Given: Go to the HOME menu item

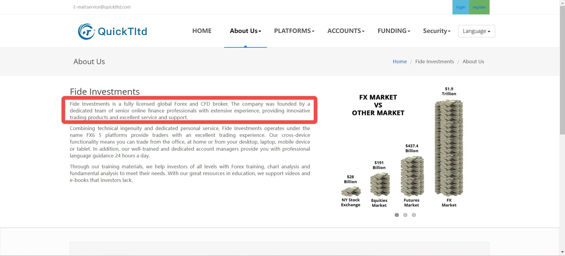Looking at the screenshot, I should pos(202,31).
